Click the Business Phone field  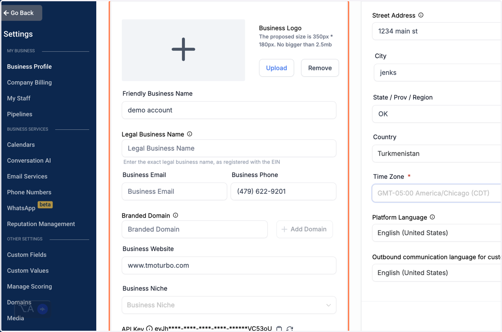[283, 191]
